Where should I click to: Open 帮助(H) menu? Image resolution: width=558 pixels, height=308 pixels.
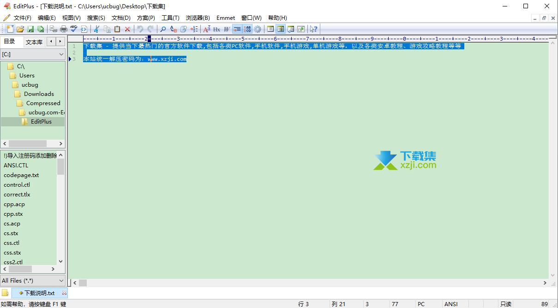tap(277, 18)
